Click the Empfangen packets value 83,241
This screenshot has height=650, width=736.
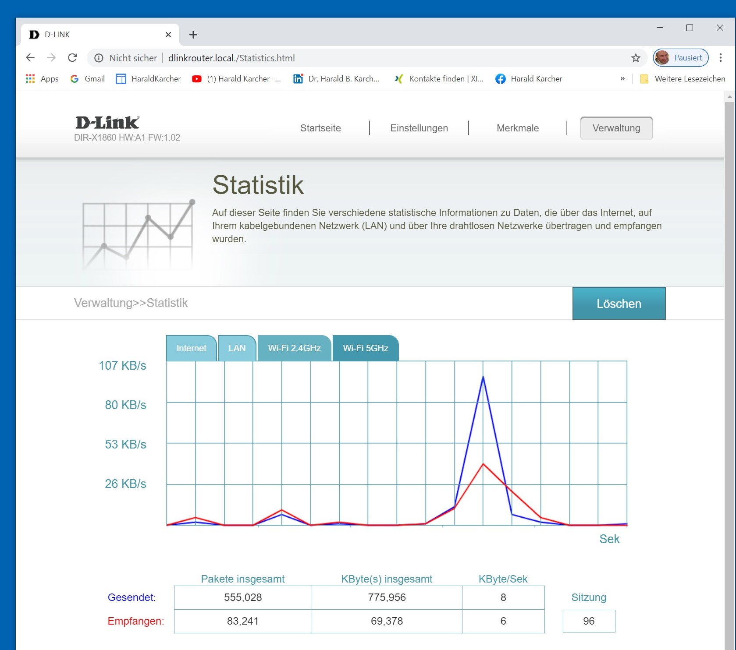coord(243,621)
